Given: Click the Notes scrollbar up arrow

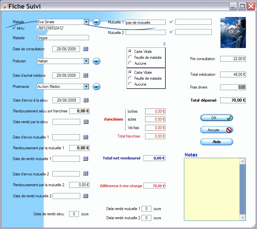Looking at the screenshot, I should (x=242, y=161).
